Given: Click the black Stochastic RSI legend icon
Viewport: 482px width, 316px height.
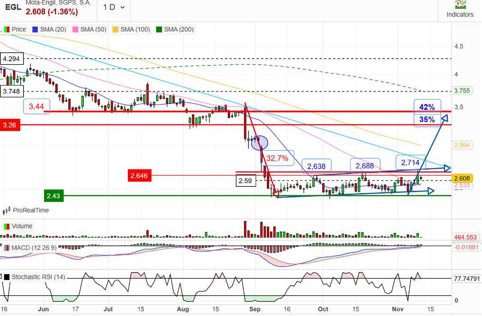Looking at the screenshot, I should coord(6,277).
